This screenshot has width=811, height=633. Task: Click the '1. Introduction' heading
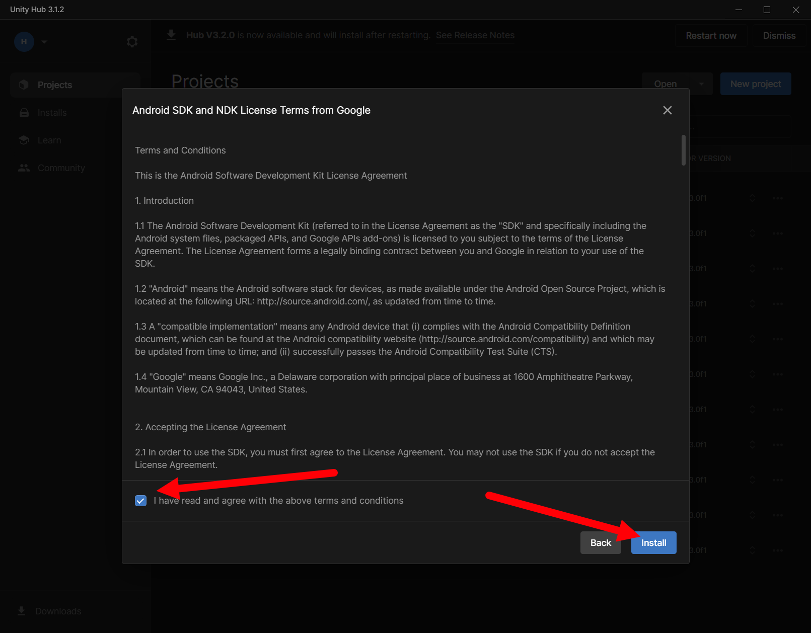pyautogui.click(x=164, y=201)
